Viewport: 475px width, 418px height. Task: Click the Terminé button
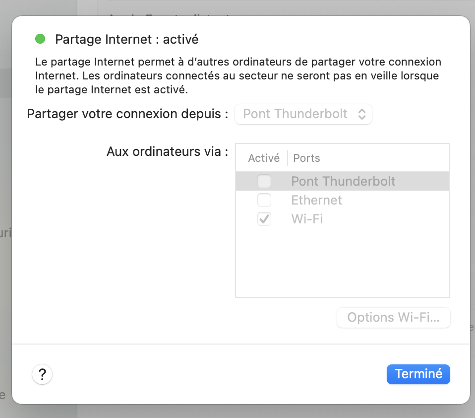pos(418,374)
